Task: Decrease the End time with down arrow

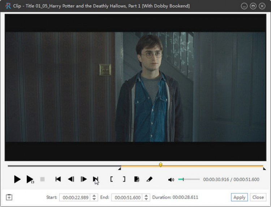Action: [146, 199]
